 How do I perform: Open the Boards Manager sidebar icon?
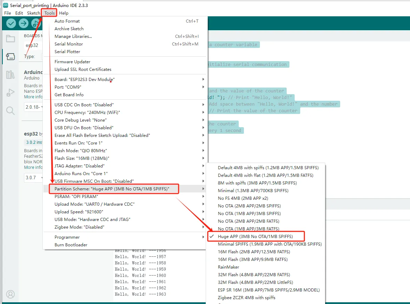10,57
